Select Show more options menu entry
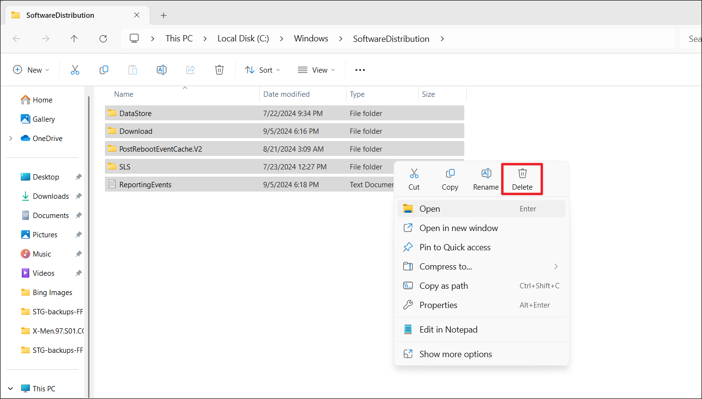The image size is (702, 399). 455,354
